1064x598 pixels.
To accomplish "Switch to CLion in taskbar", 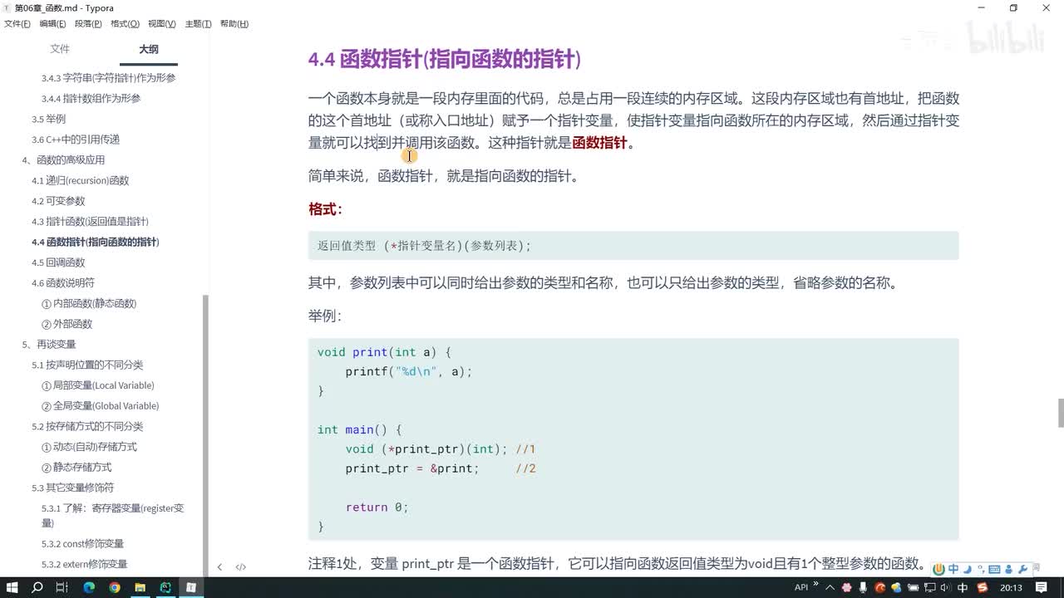I will [x=165, y=587].
